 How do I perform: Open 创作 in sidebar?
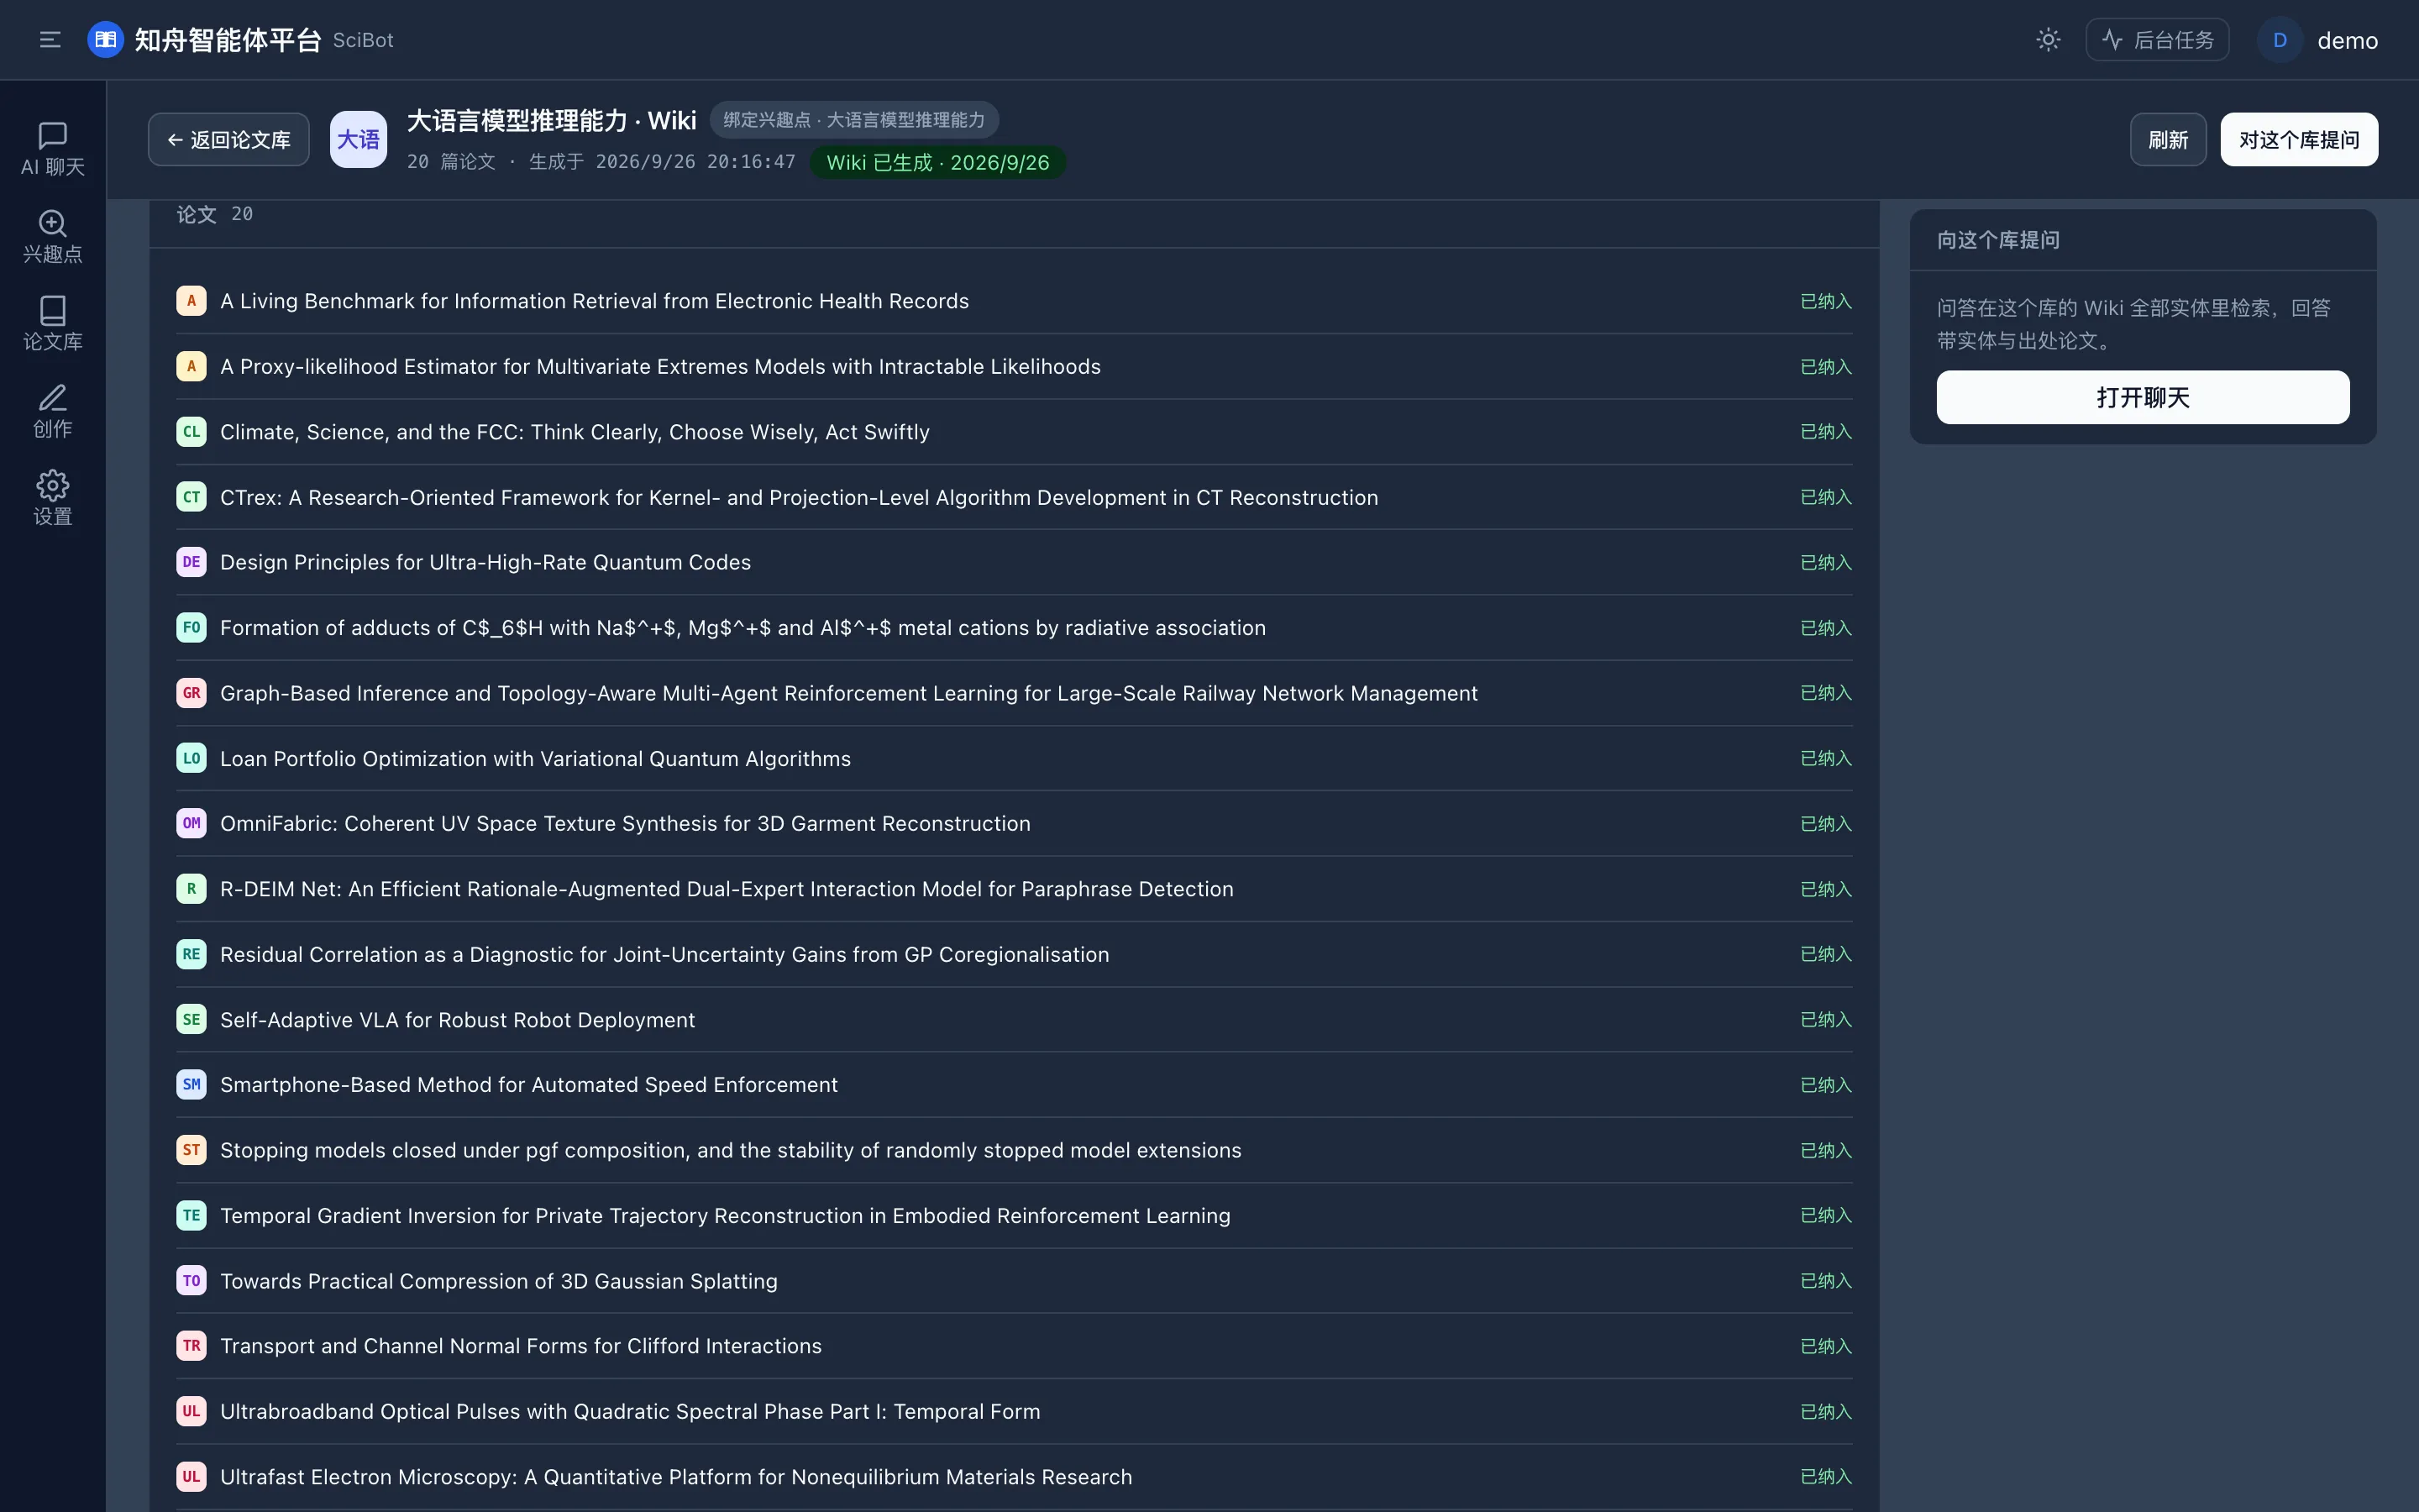pyautogui.click(x=53, y=411)
